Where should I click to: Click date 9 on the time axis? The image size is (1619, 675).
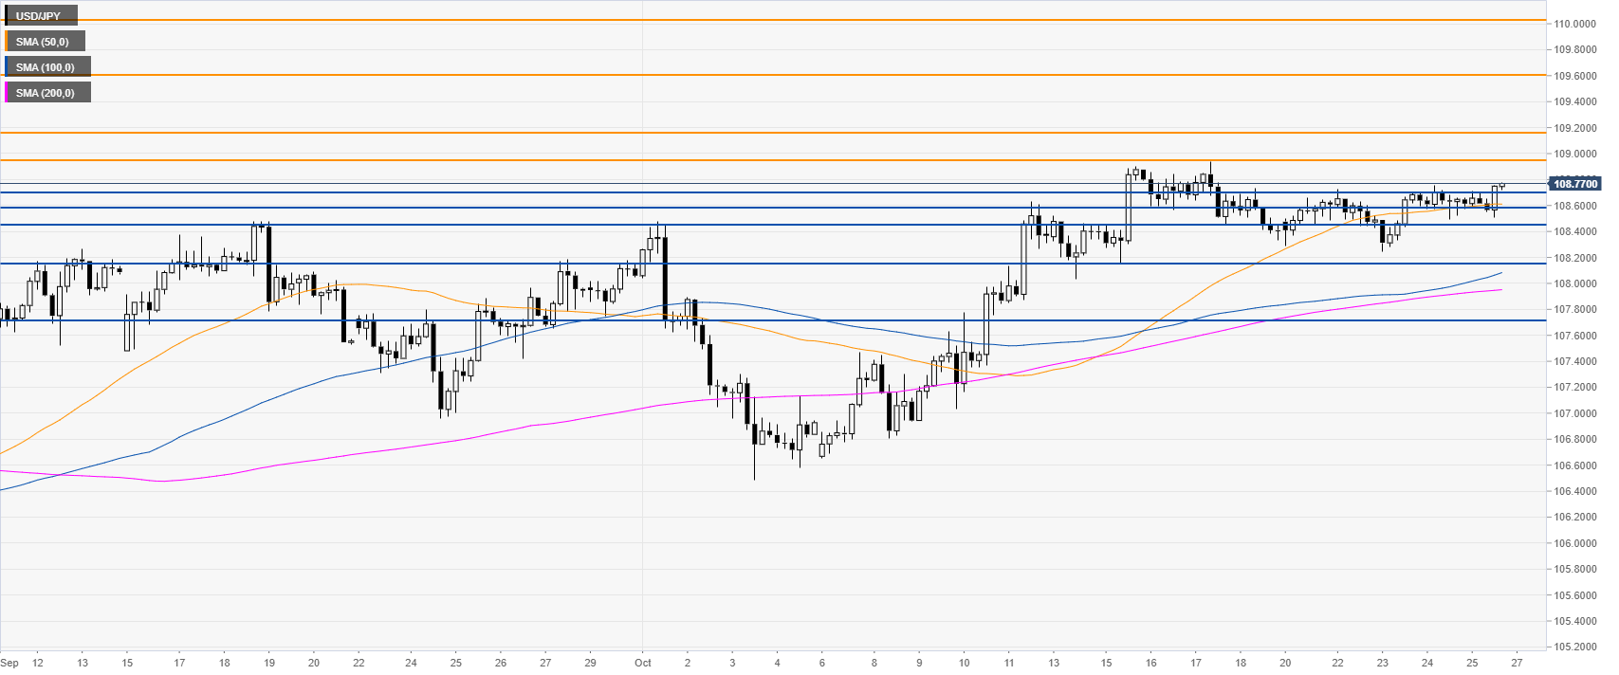(x=919, y=663)
